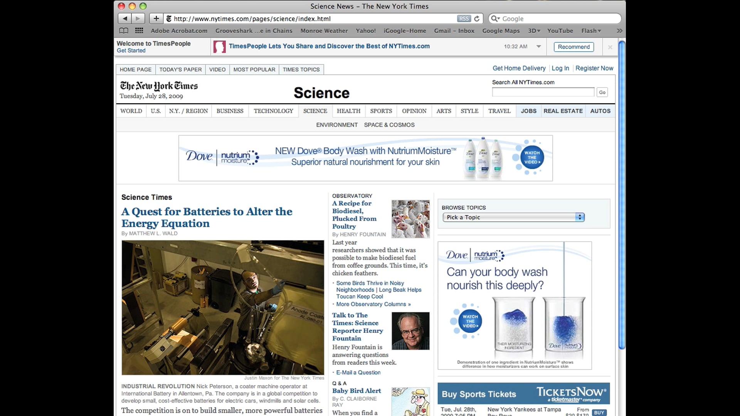Add bookmark with the plus button
This screenshot has width=740, height=416.
click(x=156, y=18)
